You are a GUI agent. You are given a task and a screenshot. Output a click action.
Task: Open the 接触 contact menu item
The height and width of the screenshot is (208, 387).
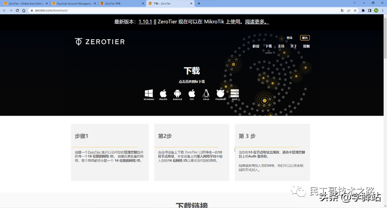[x=306, y=46]
